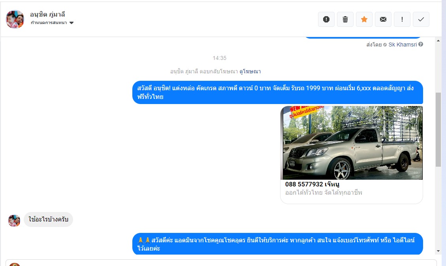This screenshot has width=446, height=266.
Task: Click the exclamation mark priority button
Action: pyautogui.click(x=402, y=19)
